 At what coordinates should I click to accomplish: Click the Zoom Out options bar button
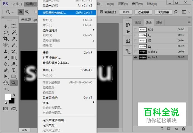27,12
